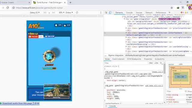The height and width of the screenshot is (108, 192).
Task: Toggle the device toolbar icon
Action: pos(110,13)
